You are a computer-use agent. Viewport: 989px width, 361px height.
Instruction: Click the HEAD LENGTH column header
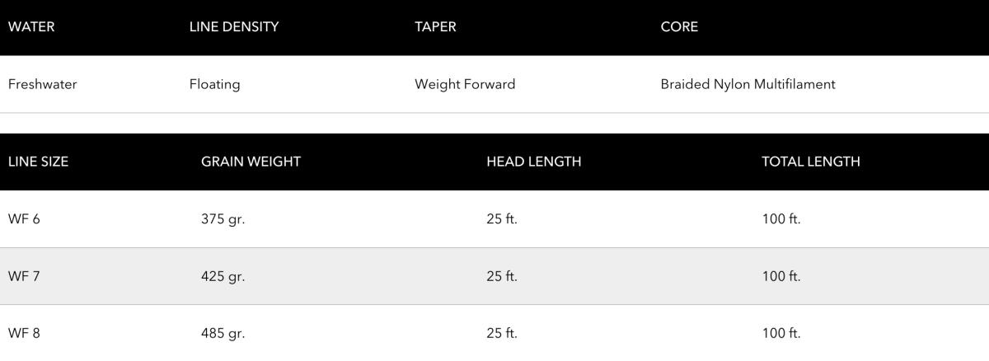pyautogui.click(x=533, y=162)
